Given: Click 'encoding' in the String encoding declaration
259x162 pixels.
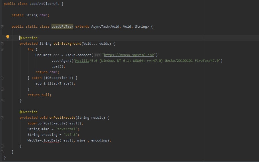Looking at the screenshot, I should [49, 135].
